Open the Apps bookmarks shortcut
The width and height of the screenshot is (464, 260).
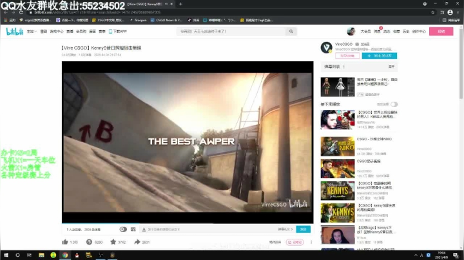(x=10, y=20)
